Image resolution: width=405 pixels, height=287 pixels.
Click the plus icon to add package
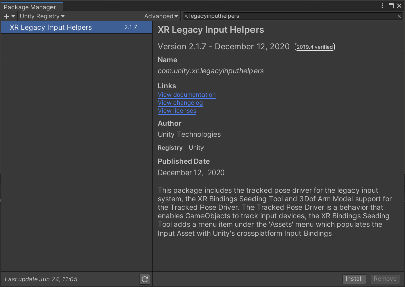coord(6,16)
